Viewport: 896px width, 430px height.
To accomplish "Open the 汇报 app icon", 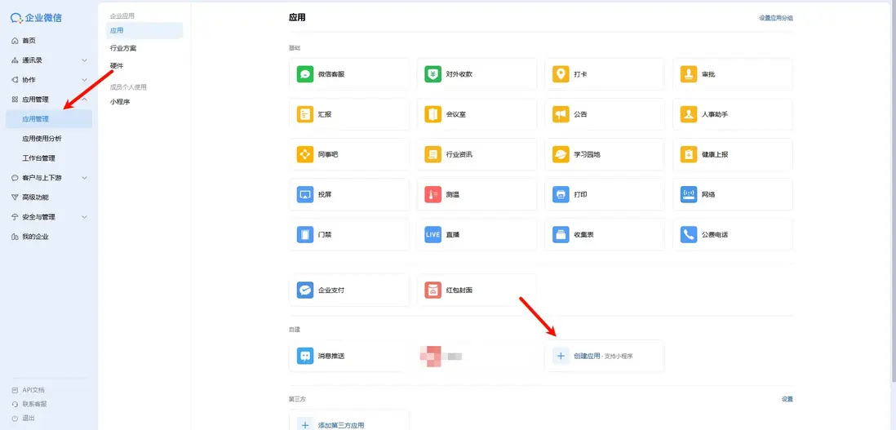I will pos(305,114).
